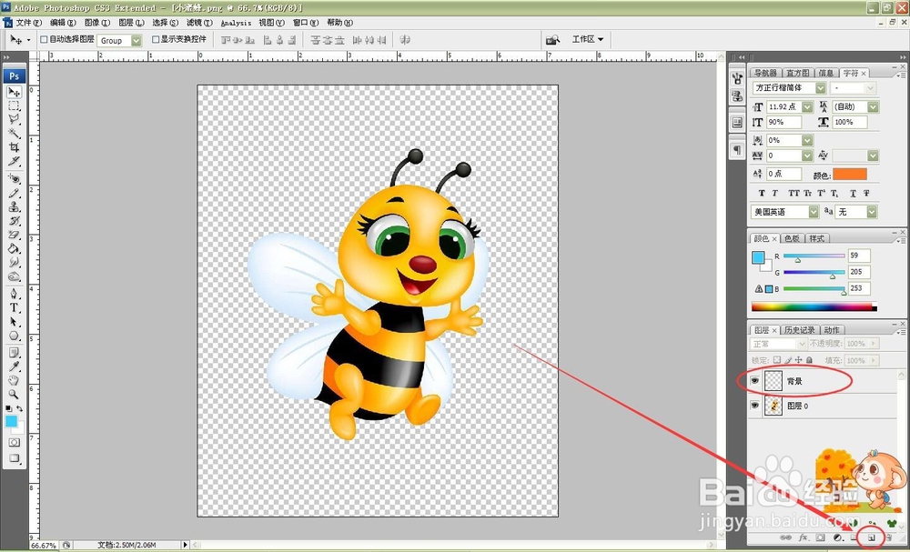Open the (自动) leading dropdown
The width and height of the screenshot is (910, 552).
[873, 107]
